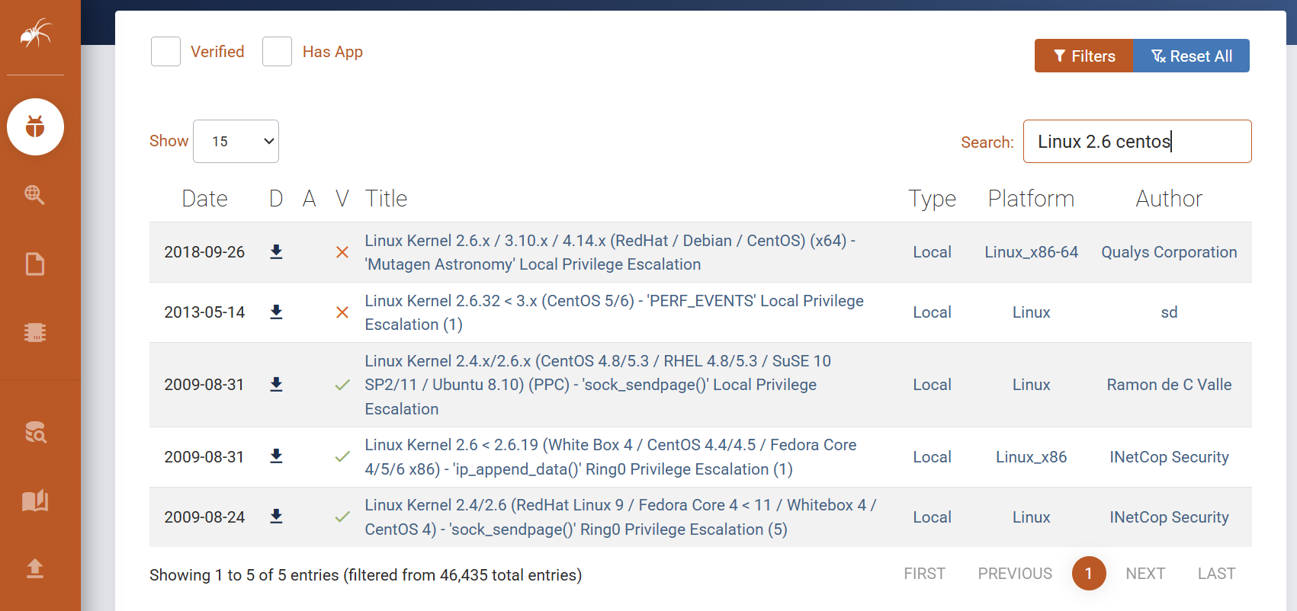Open the Search EDB database icon
Screen dimensions: 1297x611
coord(35,432)
